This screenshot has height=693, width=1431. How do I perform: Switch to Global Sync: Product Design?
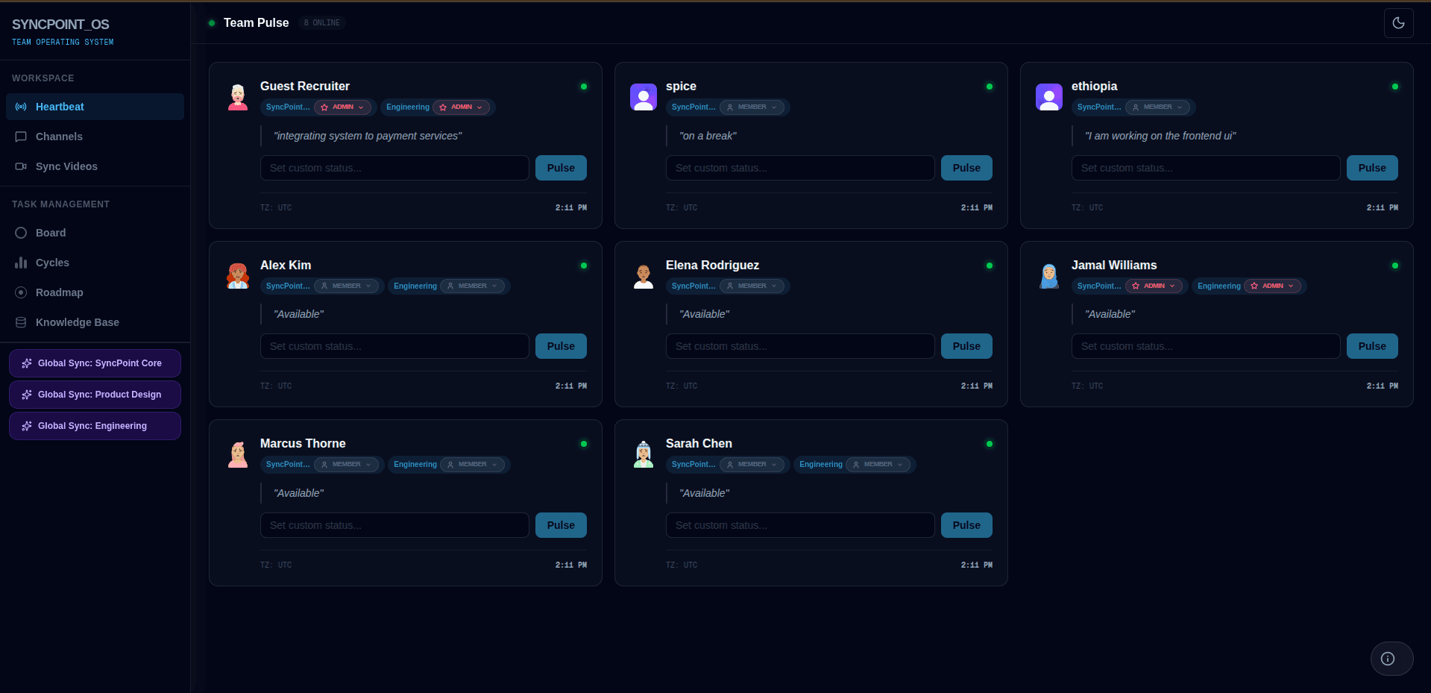click(x=95, y=395)
